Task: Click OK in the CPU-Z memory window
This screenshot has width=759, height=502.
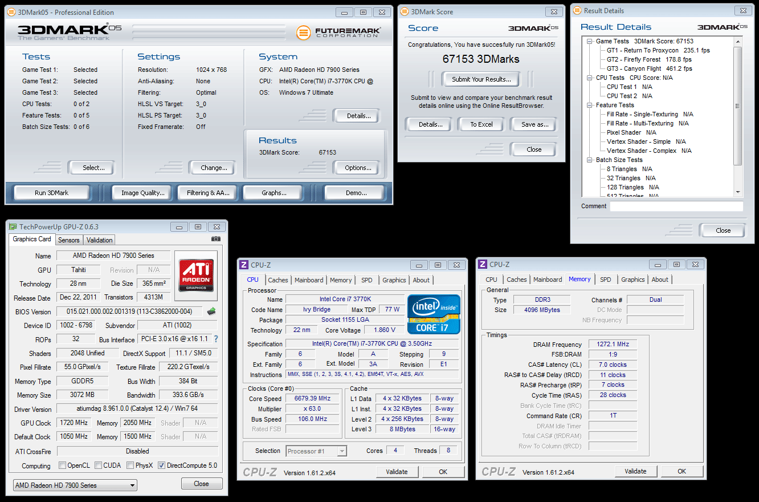Action: (682, 471)
